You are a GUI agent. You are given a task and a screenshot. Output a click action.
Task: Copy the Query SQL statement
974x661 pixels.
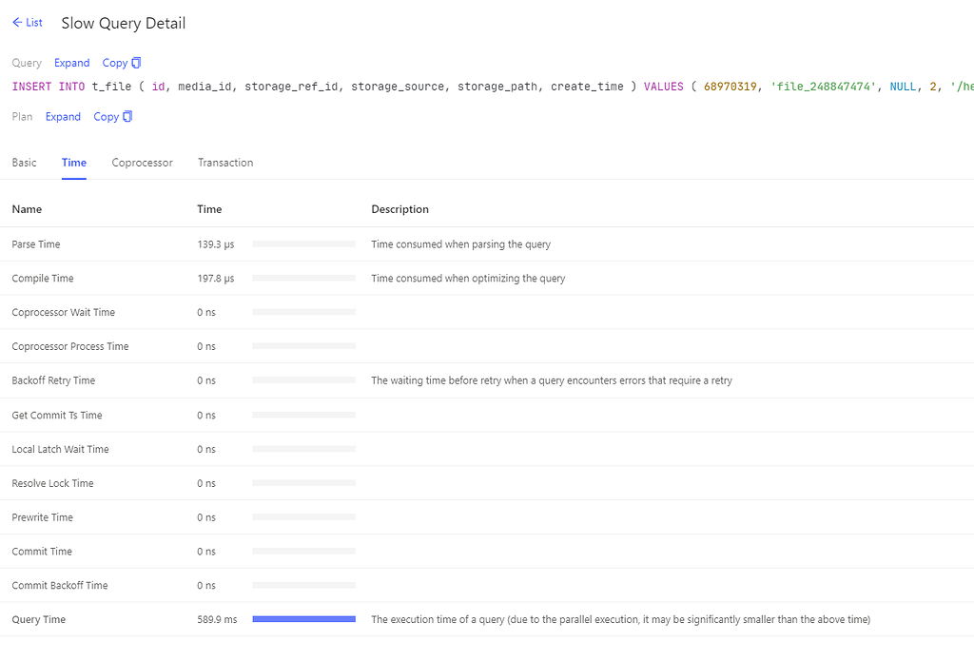click(121, 63)
